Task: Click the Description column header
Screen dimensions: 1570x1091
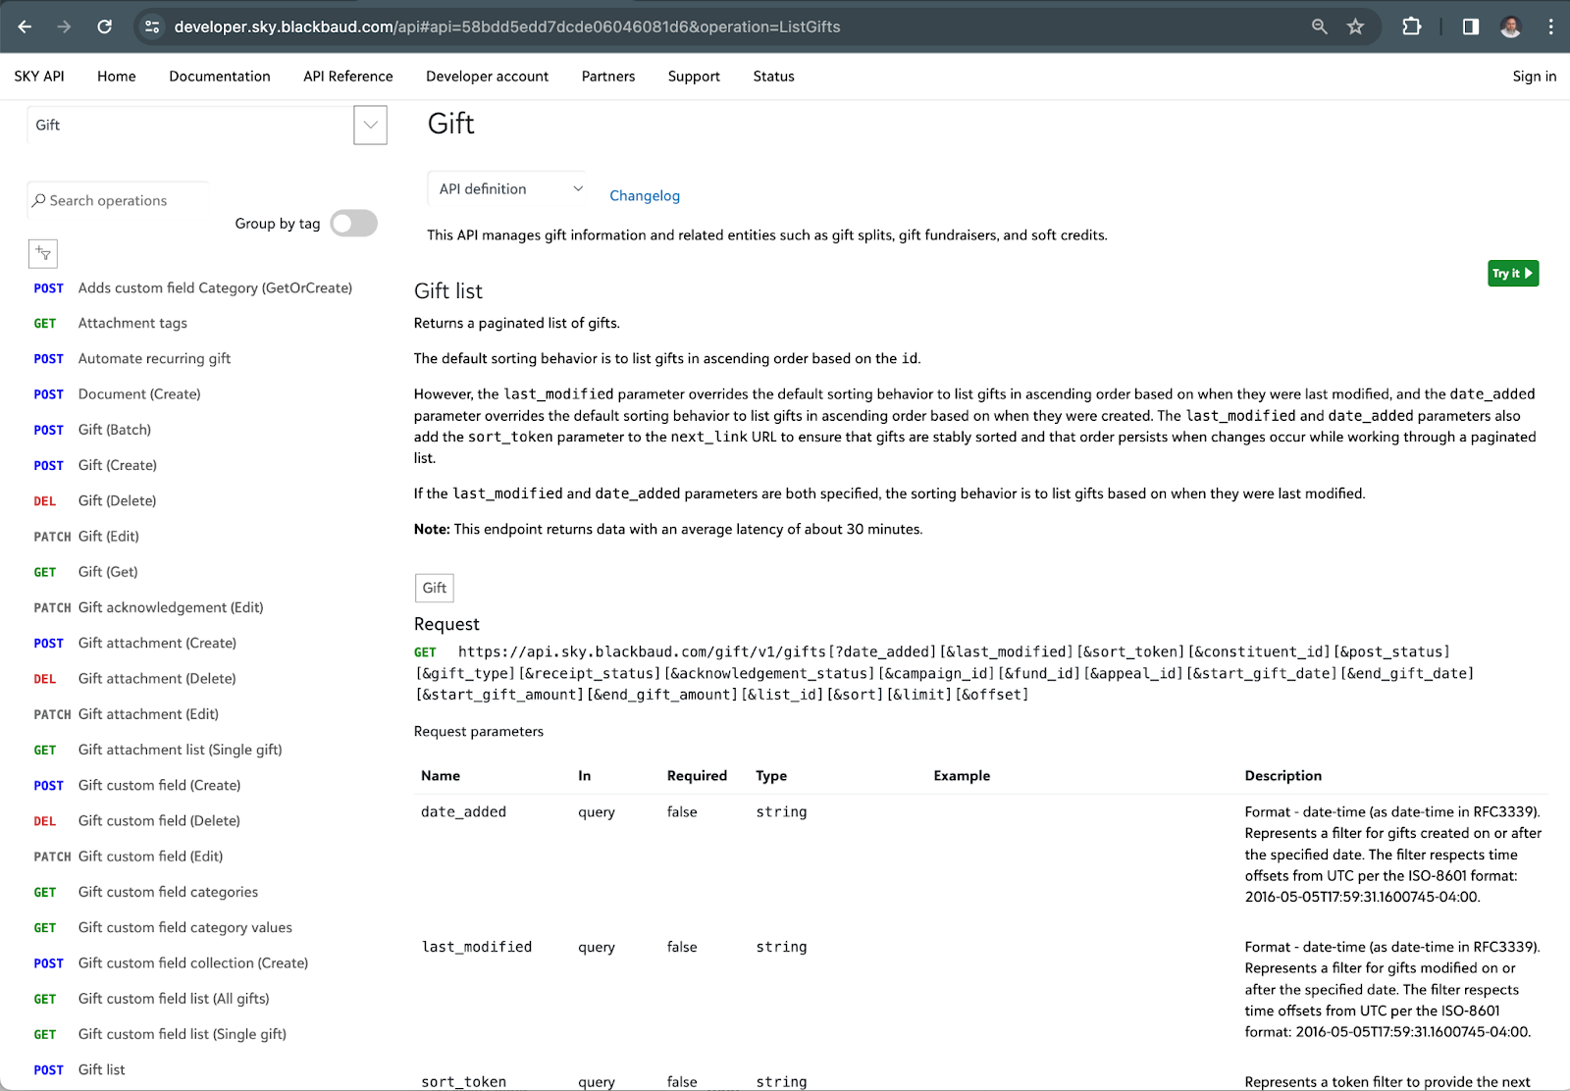Action: pyautogui.click(x=1282, y=775)
